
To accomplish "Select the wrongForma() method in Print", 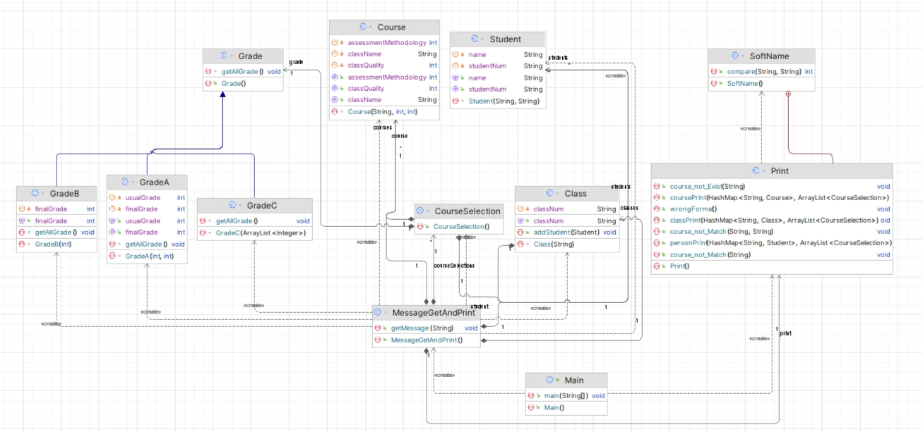I will coord(692,209).
